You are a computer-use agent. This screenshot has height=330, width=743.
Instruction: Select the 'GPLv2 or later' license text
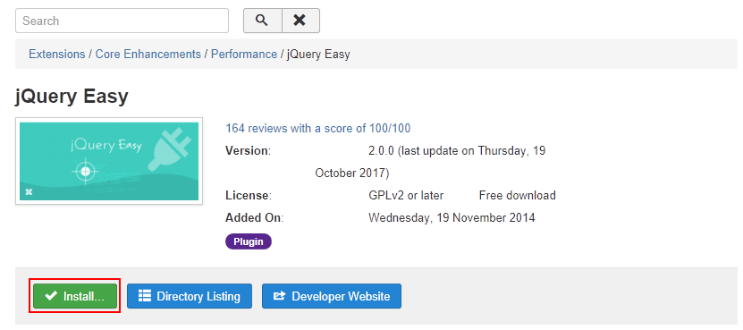coord(406,195)
